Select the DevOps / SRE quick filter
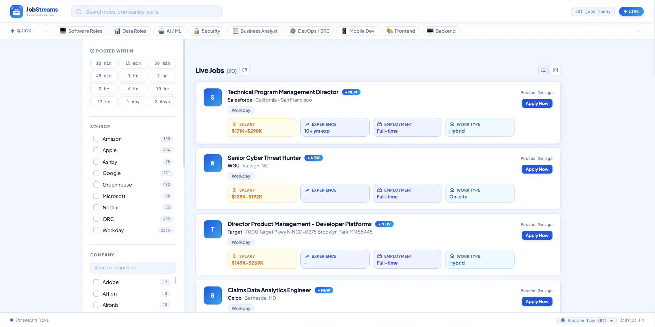Screen dimensions: 655x327 [310, 31]
